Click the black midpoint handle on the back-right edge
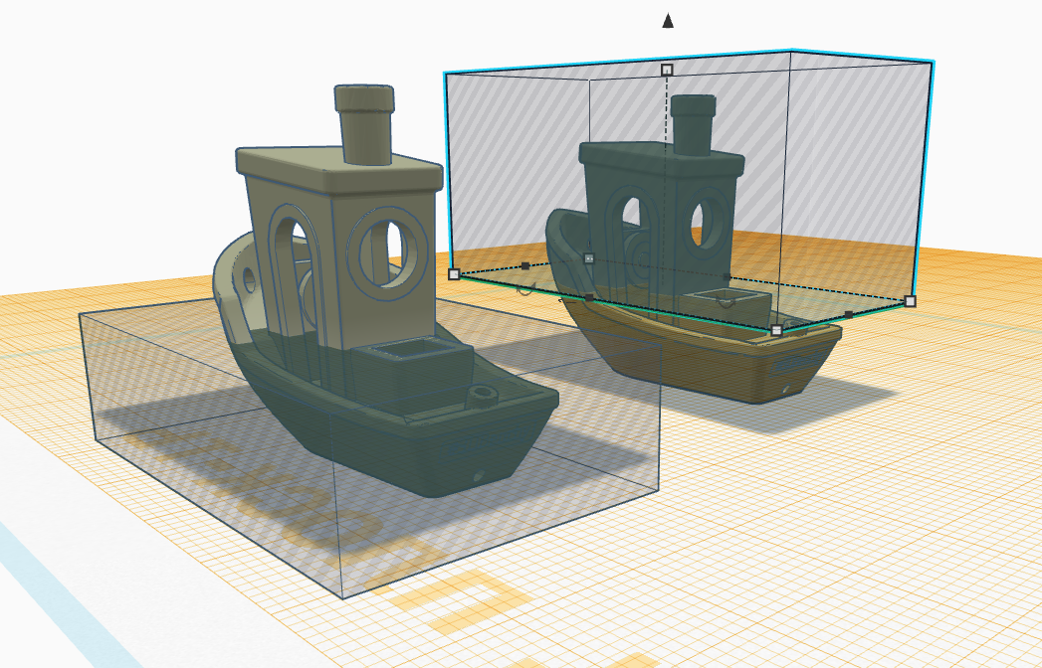This screenshot has height=668, width=1042. click(727, 277)
